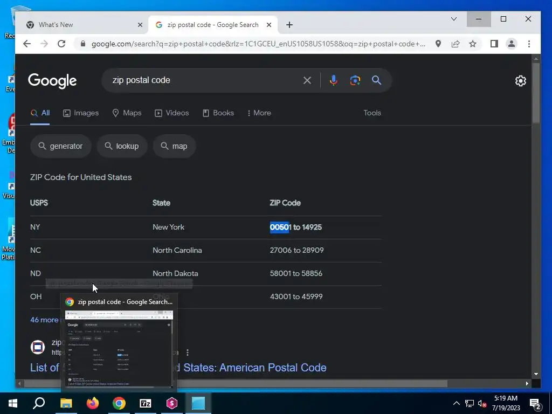552x414 pixels.
Task: Open search Tools options
Action: (372, 113)
